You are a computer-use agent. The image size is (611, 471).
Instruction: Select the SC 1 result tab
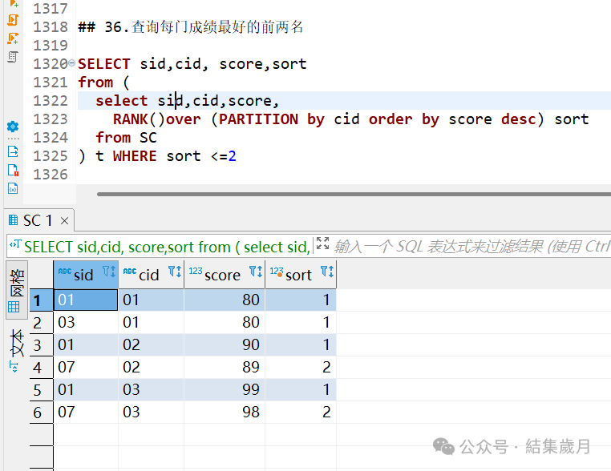(x=38, y=221)
